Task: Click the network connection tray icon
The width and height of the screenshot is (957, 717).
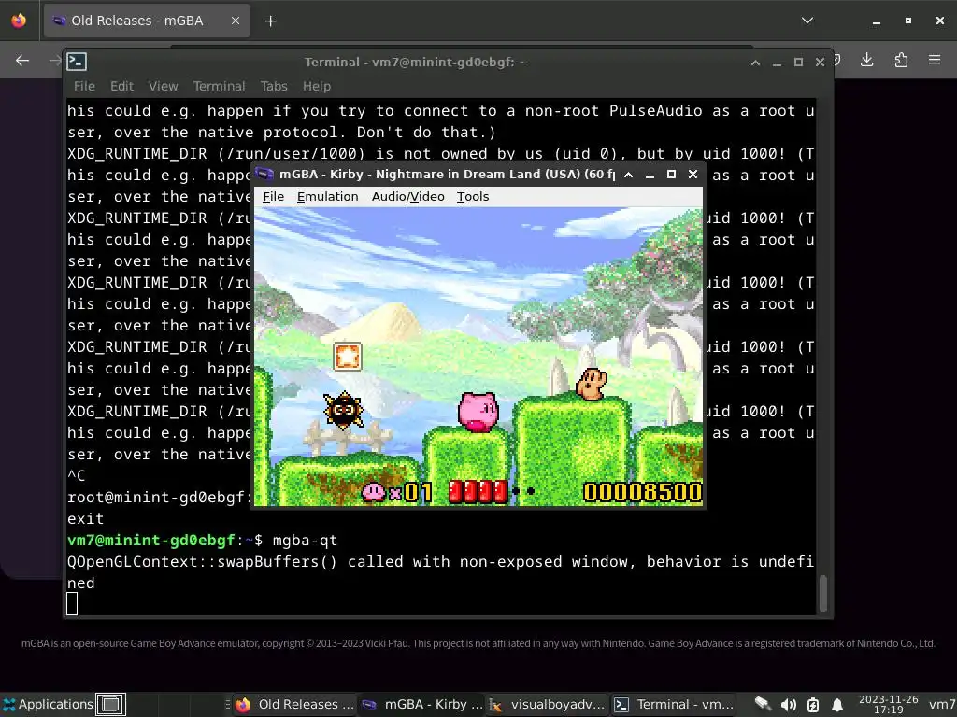Action: pyautogui.click(x=763, y=704)
